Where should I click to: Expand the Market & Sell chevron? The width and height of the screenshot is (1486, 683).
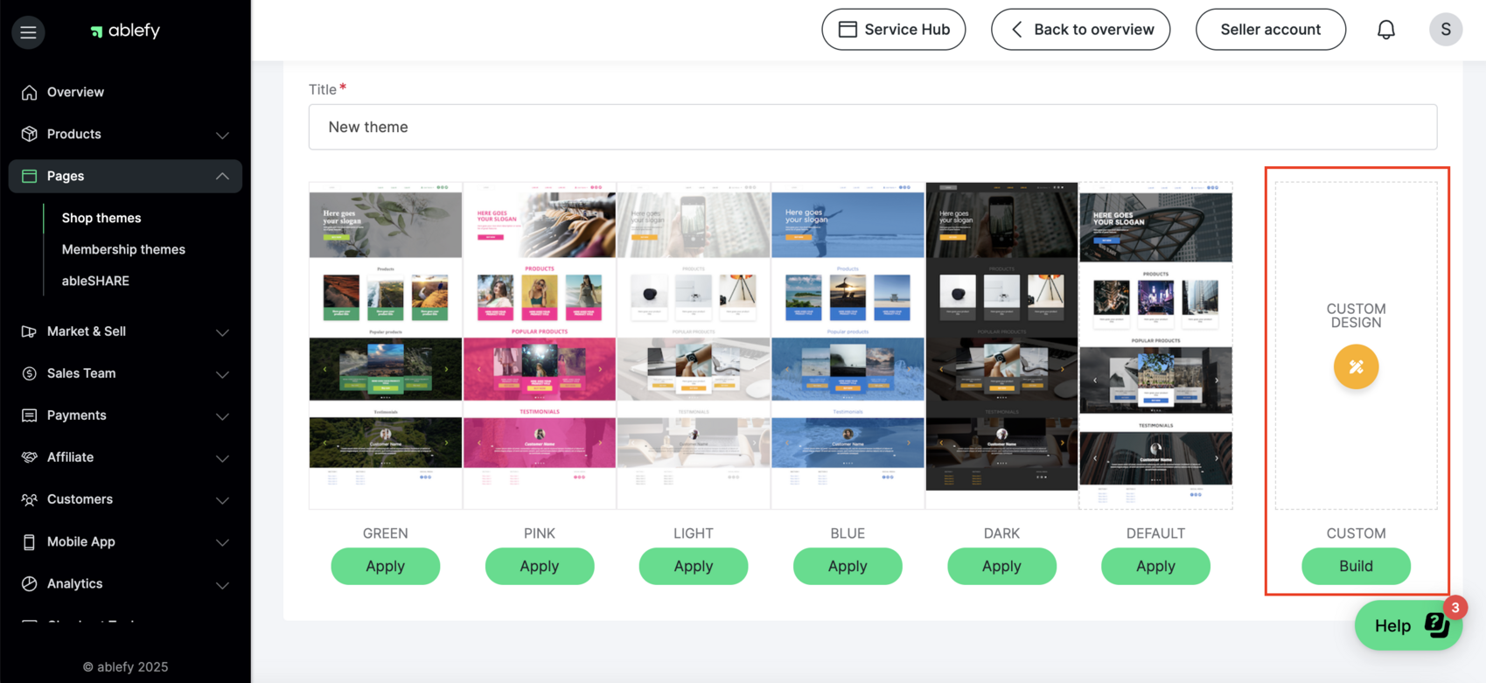222,332
